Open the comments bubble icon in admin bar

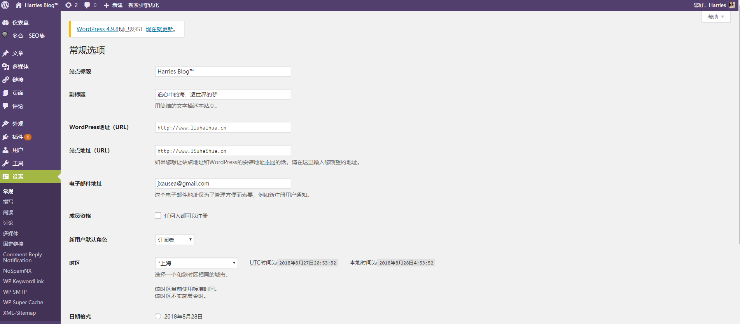click(x=87, y=5)
